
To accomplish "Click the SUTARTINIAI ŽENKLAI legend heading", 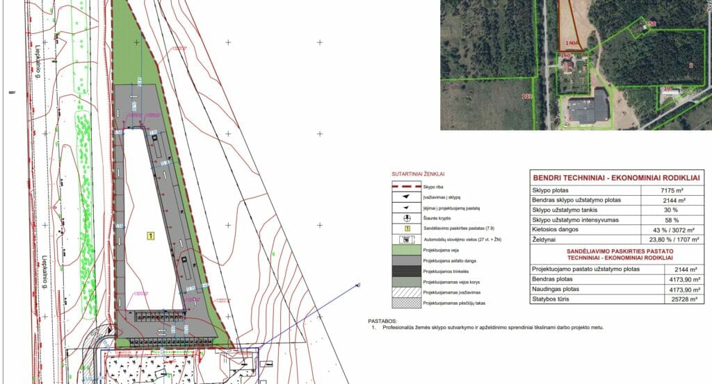I will [x=418, y=174].
